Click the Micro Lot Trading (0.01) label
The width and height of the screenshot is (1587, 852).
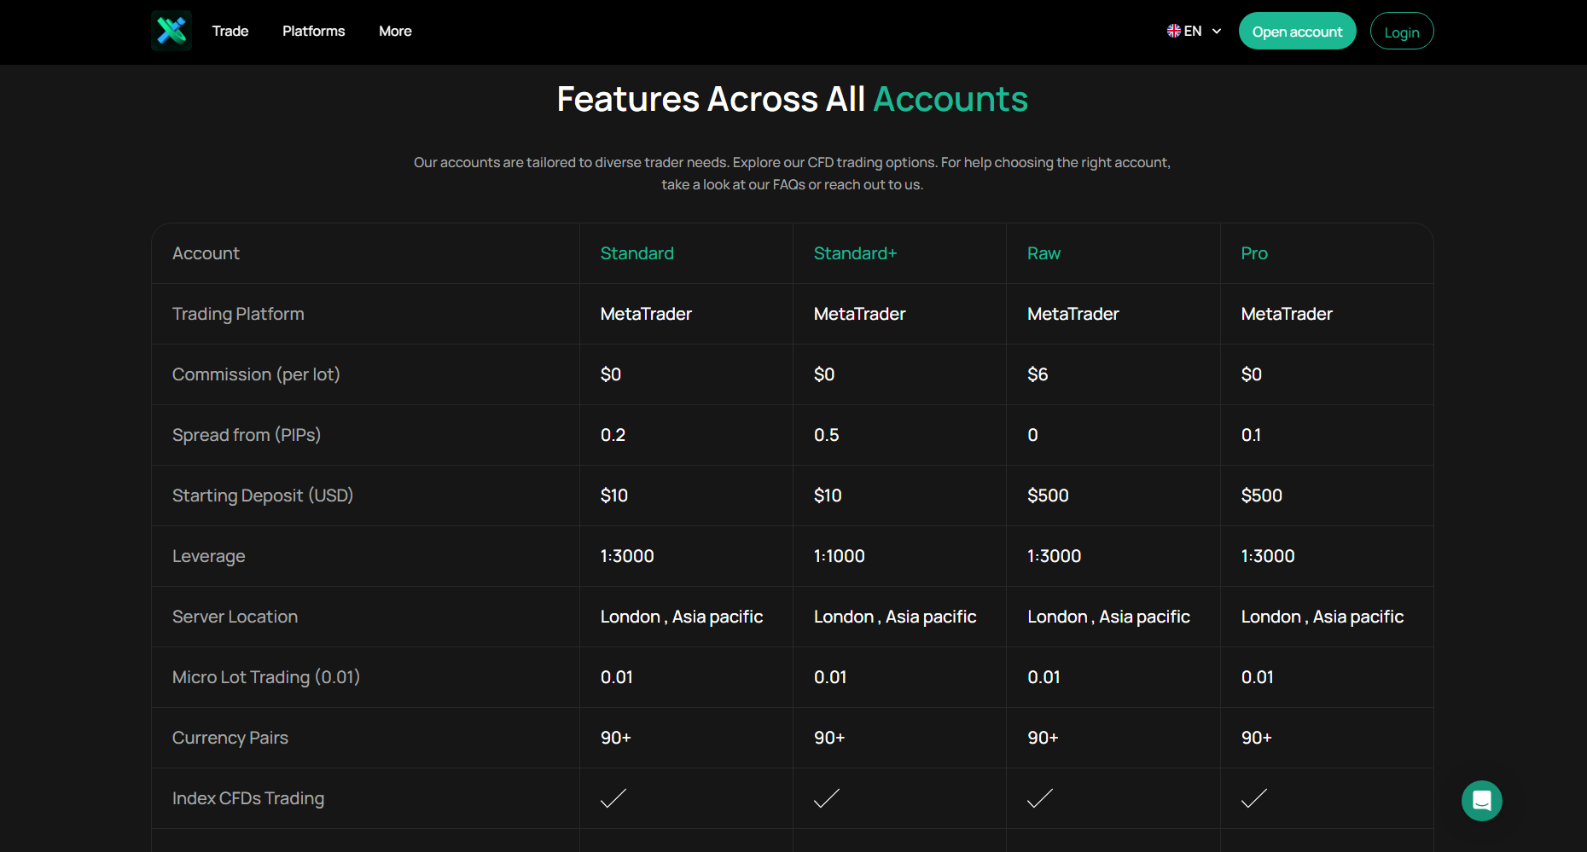coord(266,677)
